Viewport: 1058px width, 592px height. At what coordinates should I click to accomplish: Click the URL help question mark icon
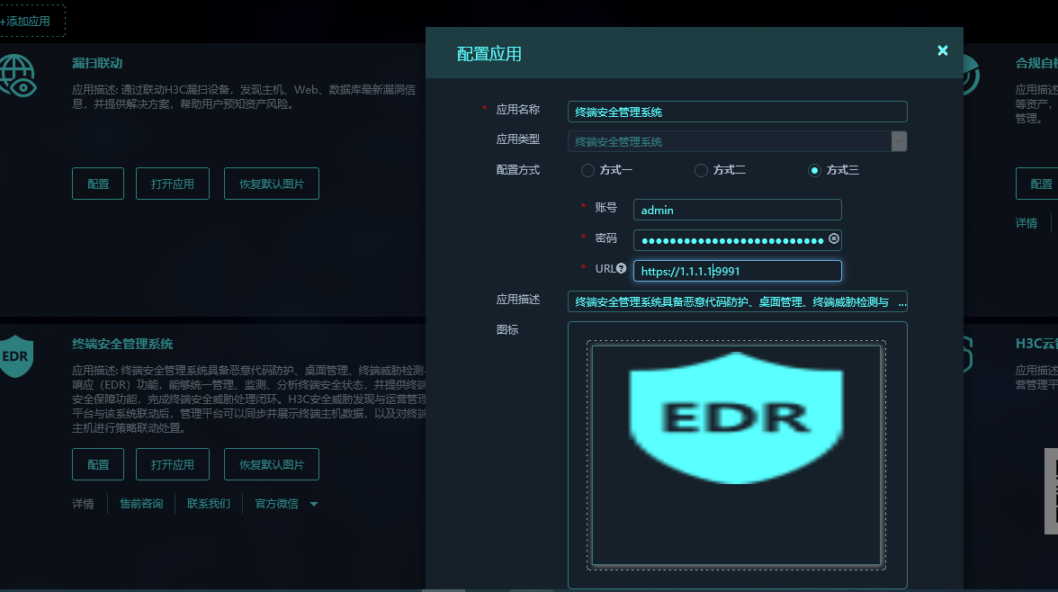(622, 269)
